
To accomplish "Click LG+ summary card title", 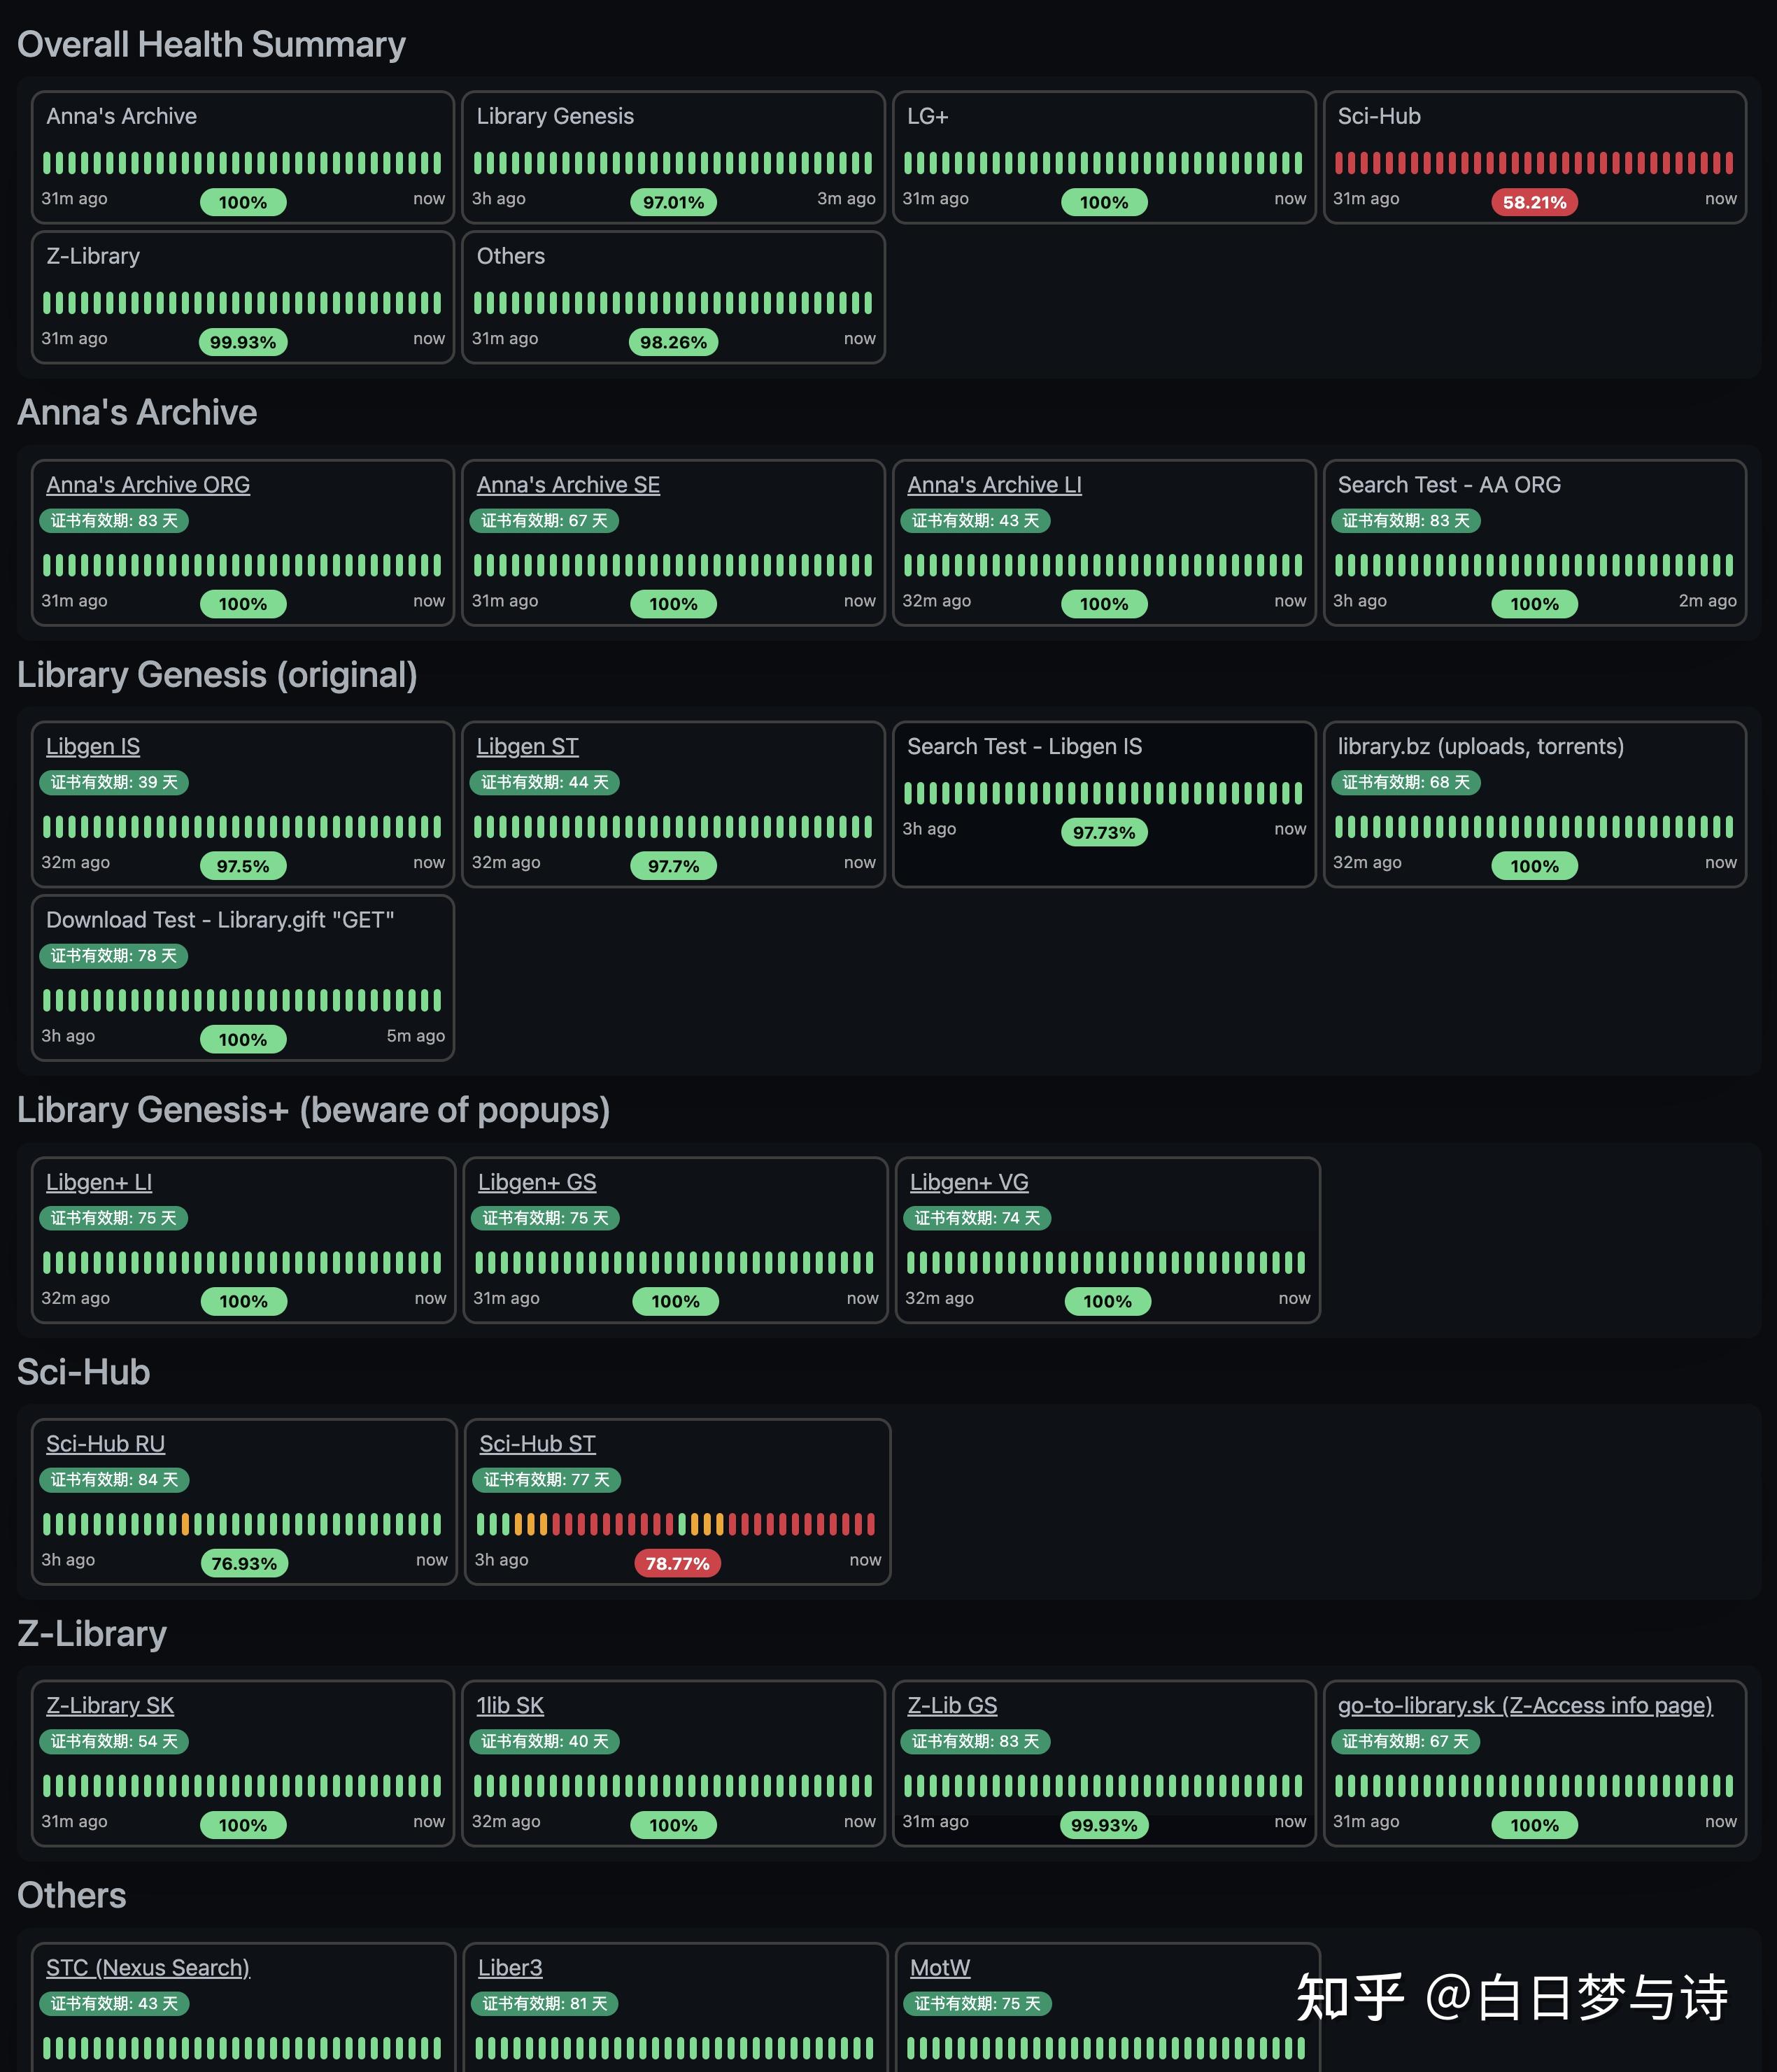I will tap(928, 116).
